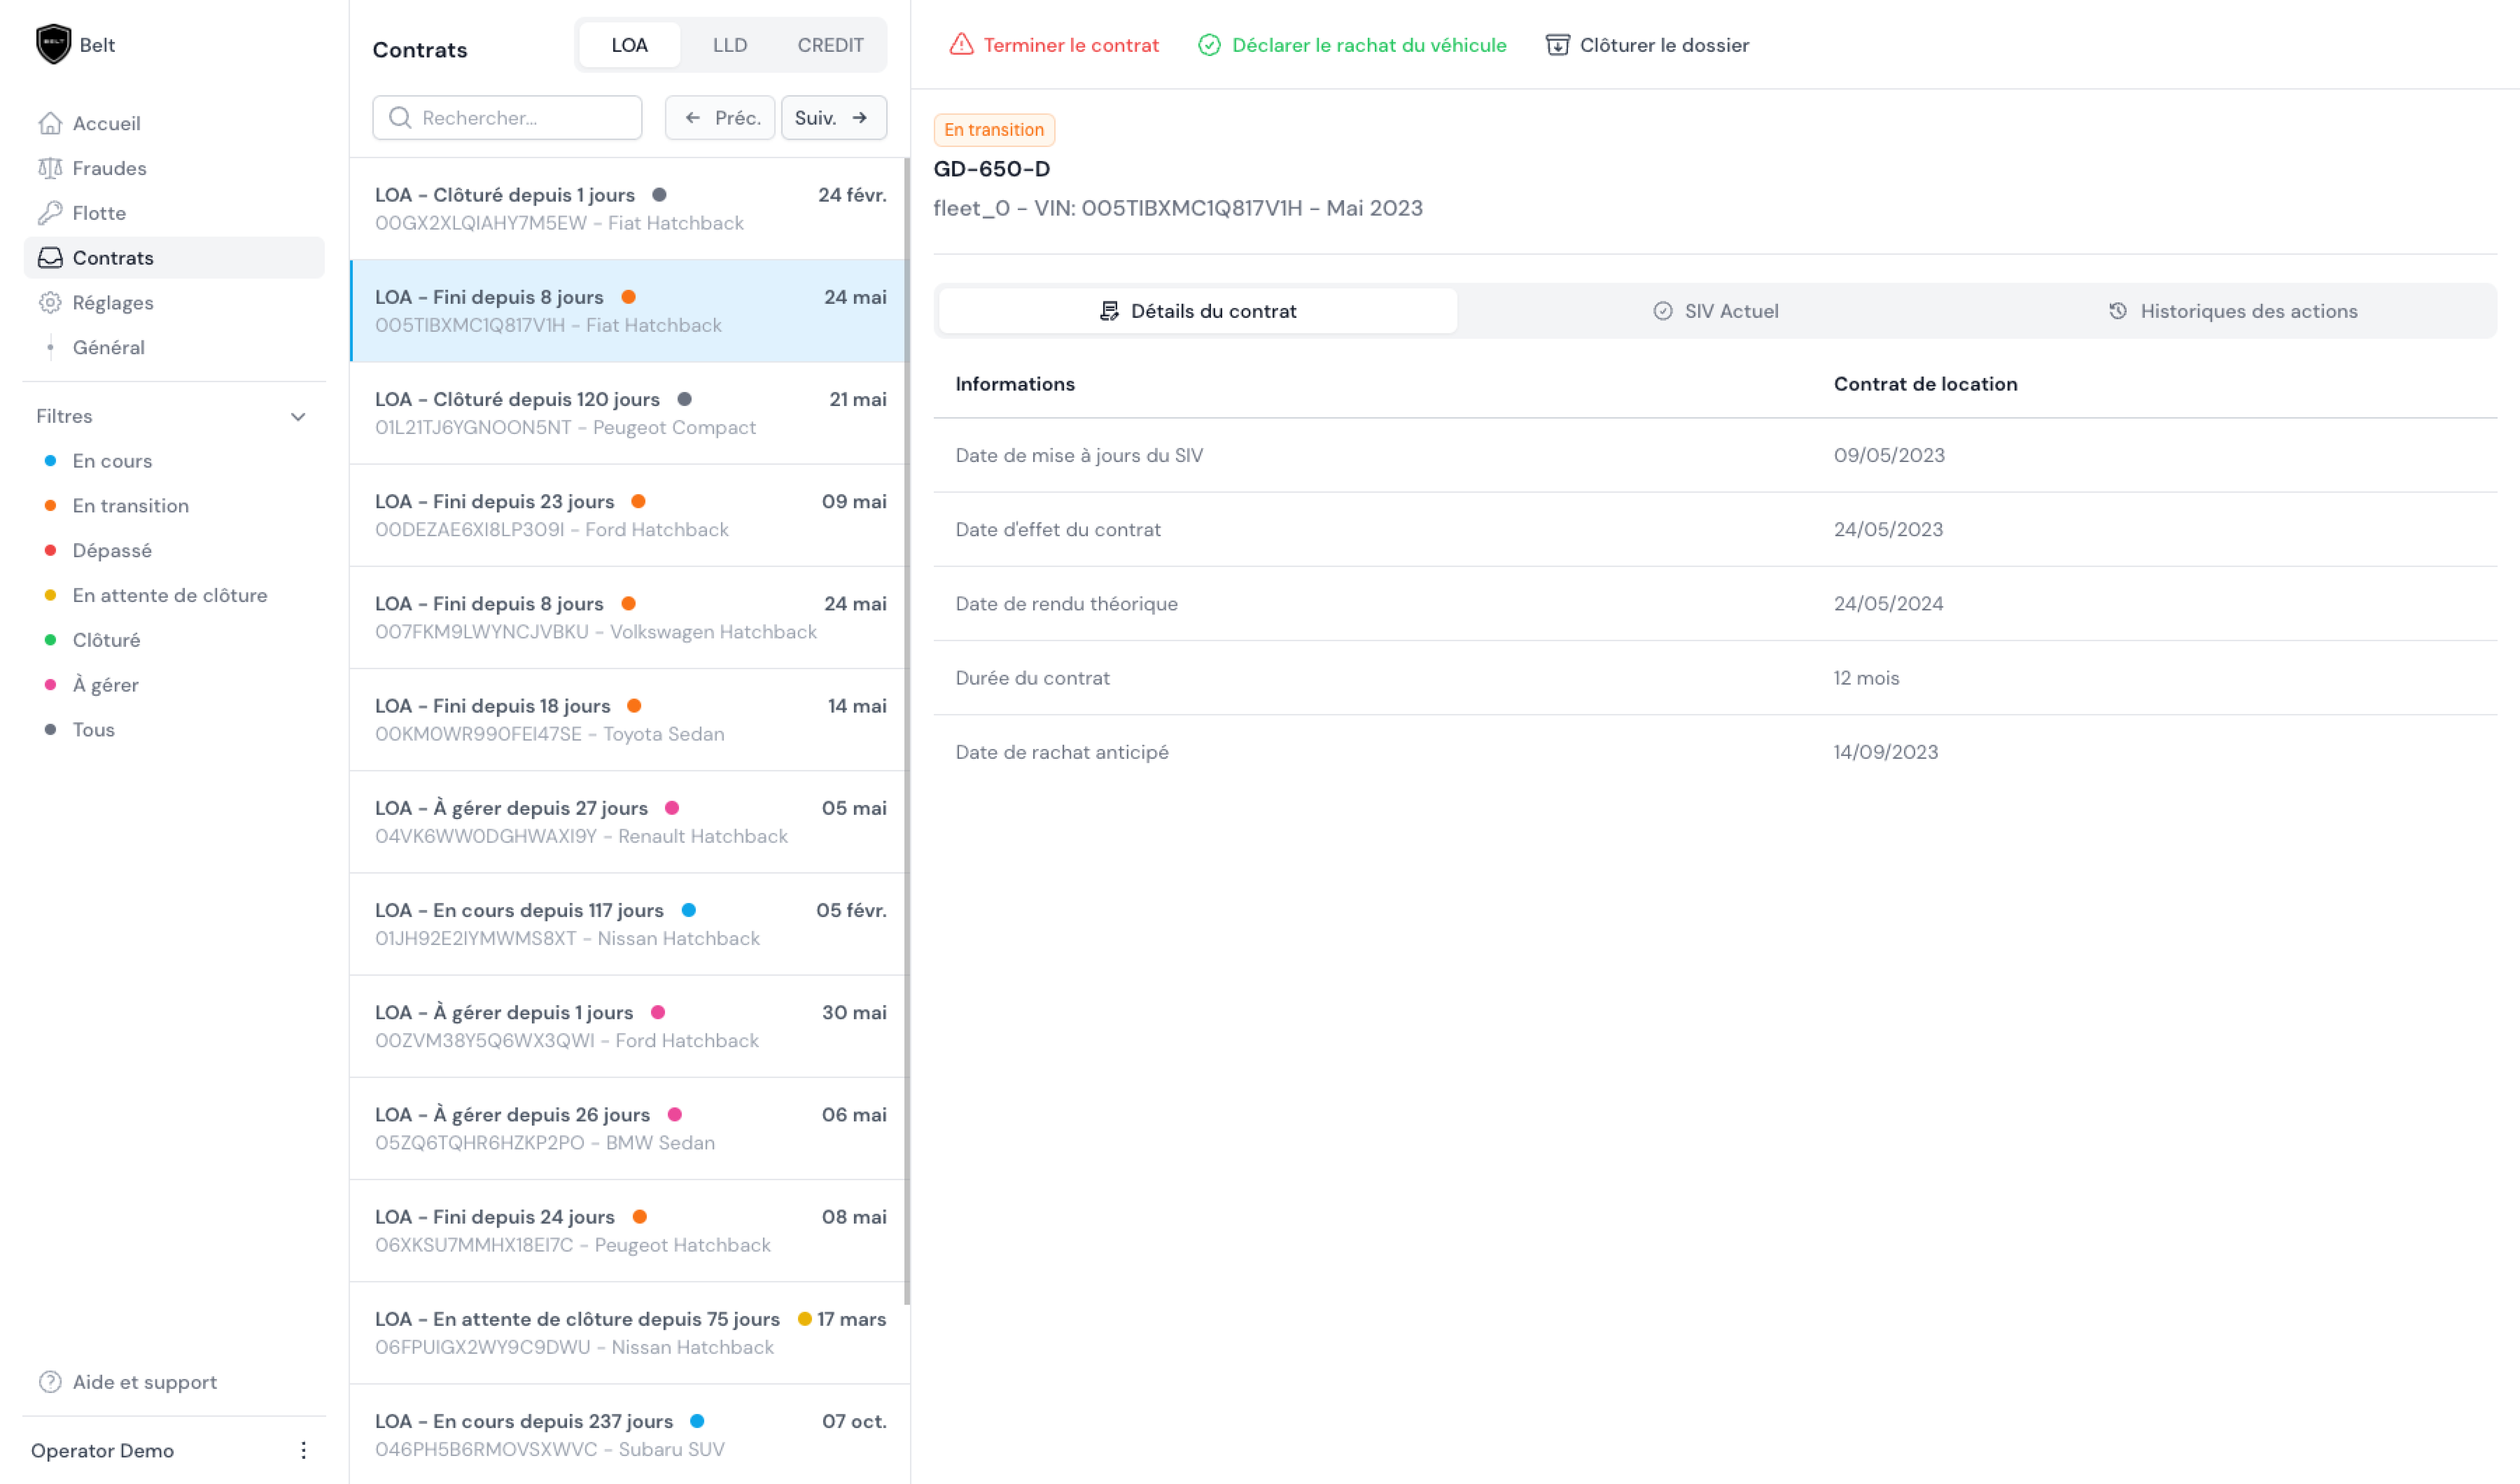
Task: Click the Aide et support question icon
Action: (x=50, y=1382)
